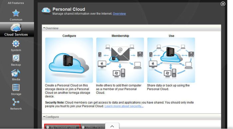This screenshot has height=129, width=233.
Task: Open the System gear icon
Action: [16, 44]
